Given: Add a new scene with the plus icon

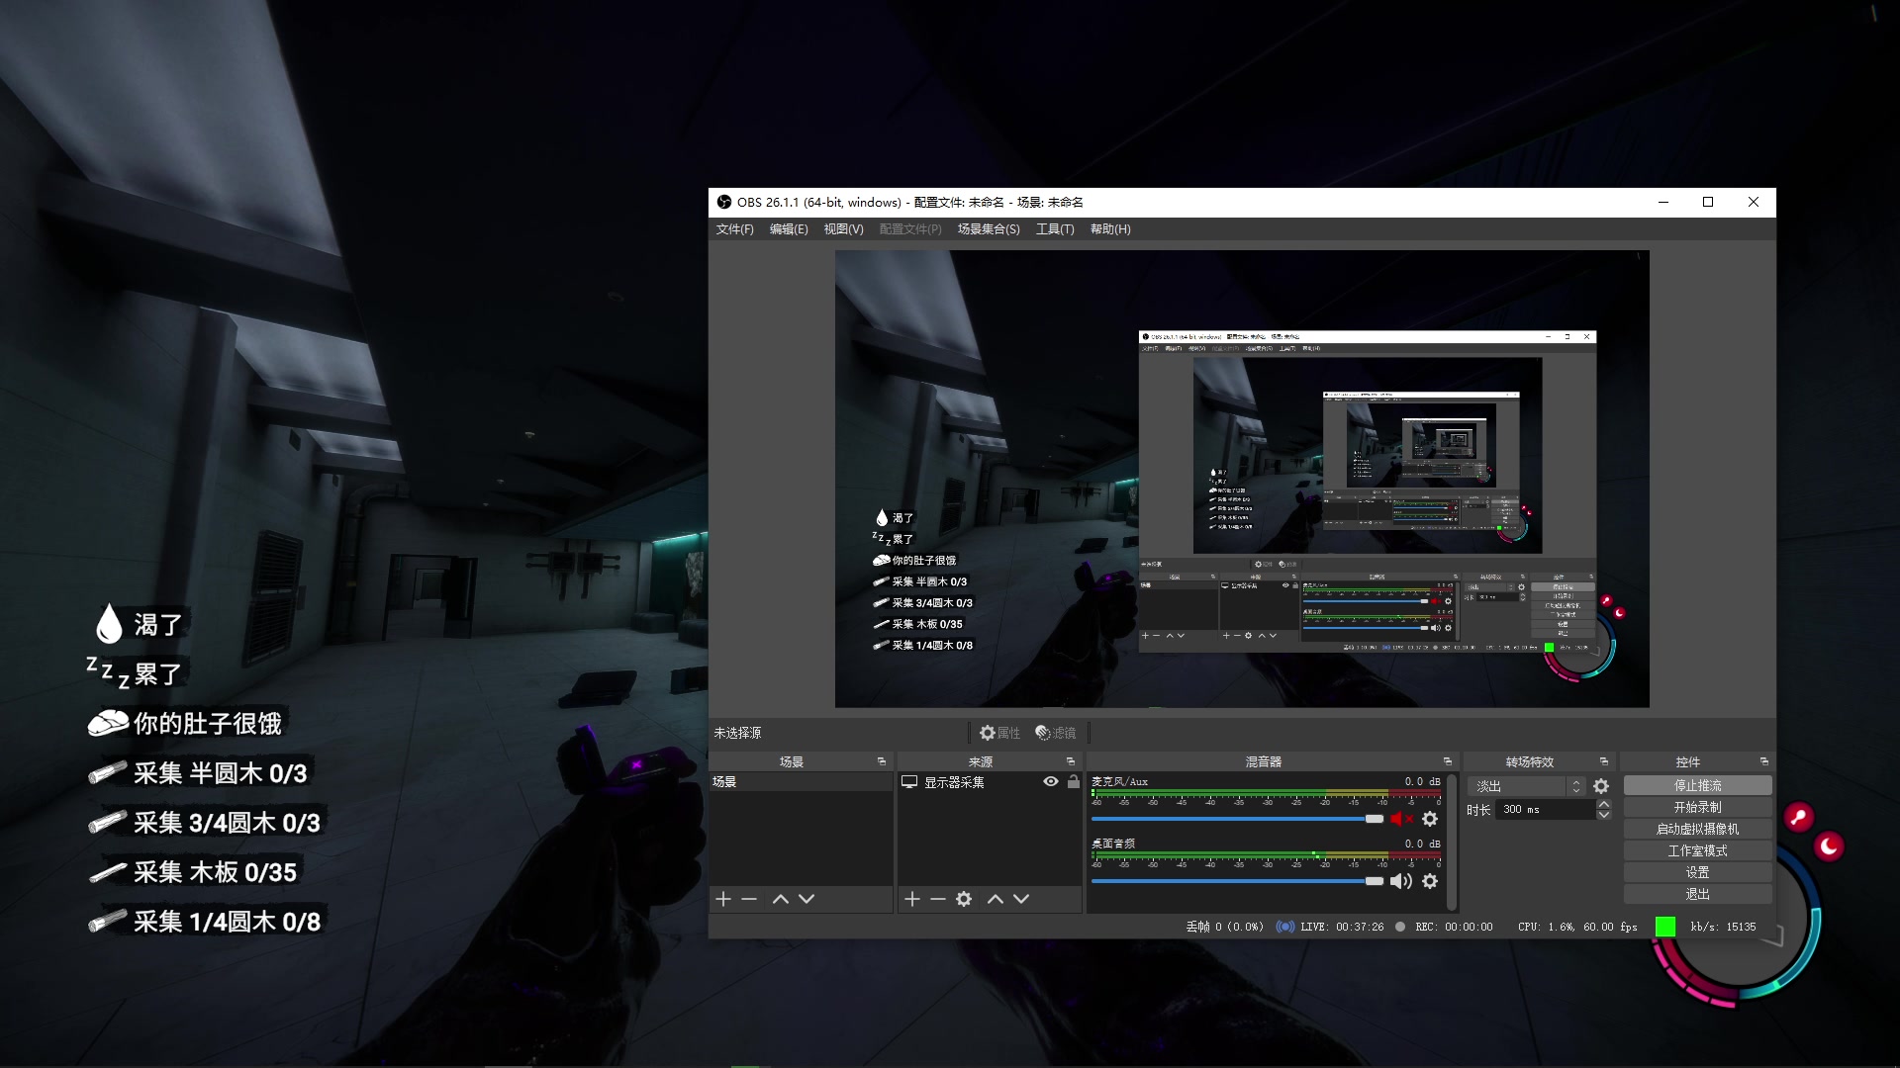Looking at the screenshot, I should pyautogui.click(x=723, y=899).
